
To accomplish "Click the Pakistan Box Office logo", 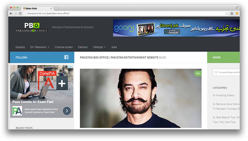I will (x=32, y=27).
